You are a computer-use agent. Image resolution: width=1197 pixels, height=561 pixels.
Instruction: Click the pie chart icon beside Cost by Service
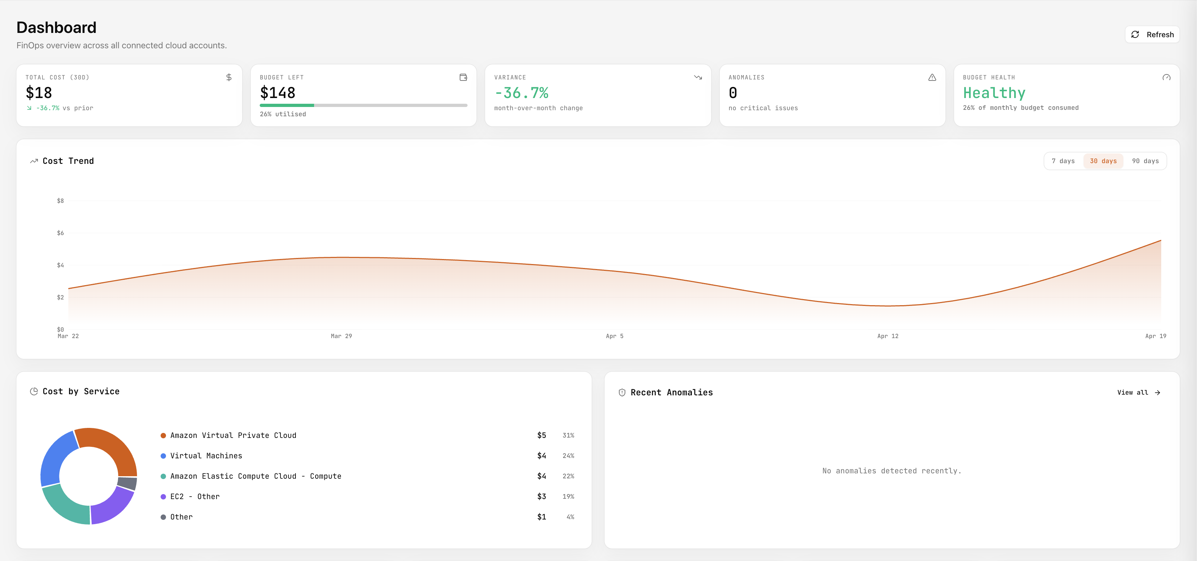(34, 391)
